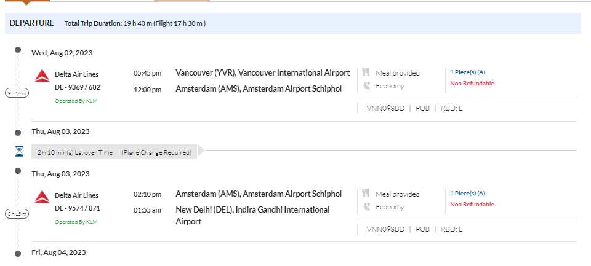Screen dimensions: 591x266
Task: Click the VNN09SBD fare code on the first flight
Action: [x=385, y=108]
